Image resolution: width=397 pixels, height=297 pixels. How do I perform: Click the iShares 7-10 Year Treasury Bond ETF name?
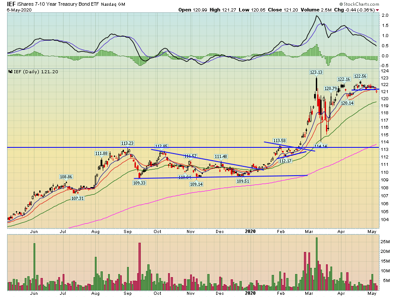point(58,4)
